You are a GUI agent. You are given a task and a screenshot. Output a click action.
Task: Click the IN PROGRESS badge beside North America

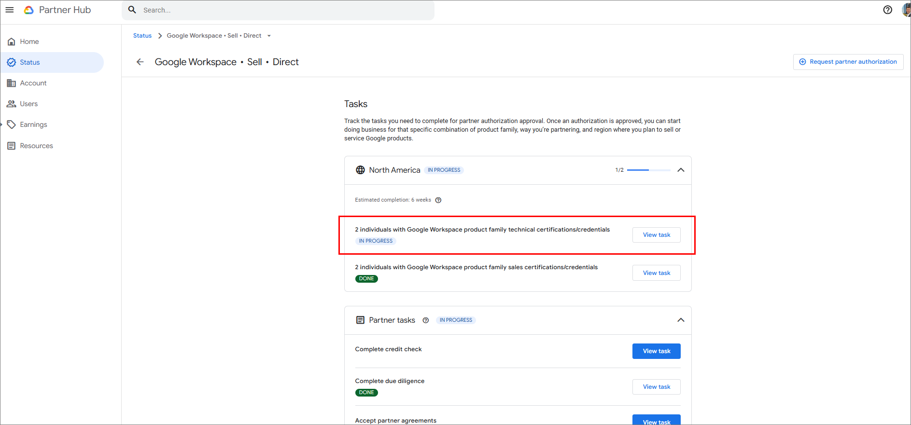[x=444, y=170]
